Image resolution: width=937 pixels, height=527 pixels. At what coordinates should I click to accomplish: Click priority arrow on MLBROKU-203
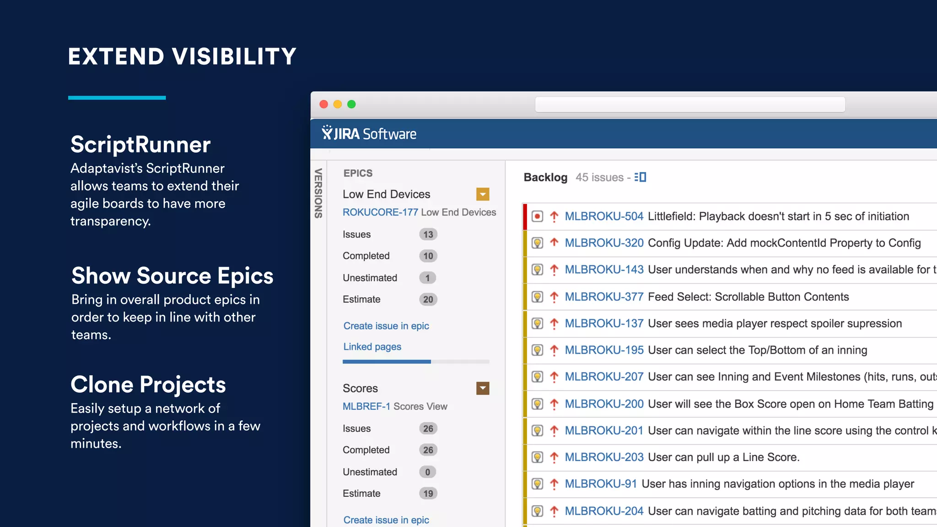pyautogui.click(x=554, y=457)
